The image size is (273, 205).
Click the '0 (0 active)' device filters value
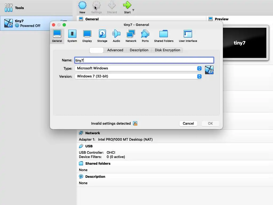pyautogui.click(x=116, y=157)
